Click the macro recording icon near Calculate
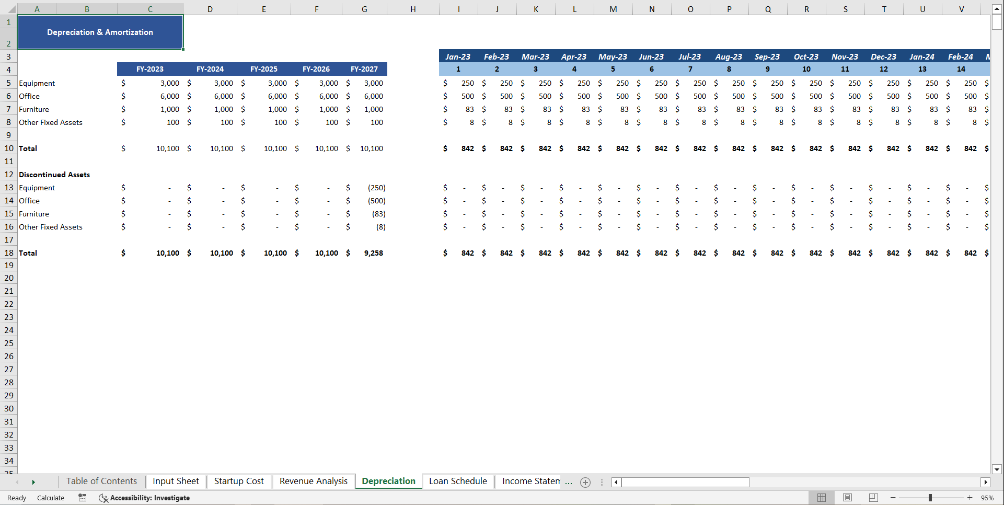Viewport: 1004px width, 505px height. click(x=82, y=498)
